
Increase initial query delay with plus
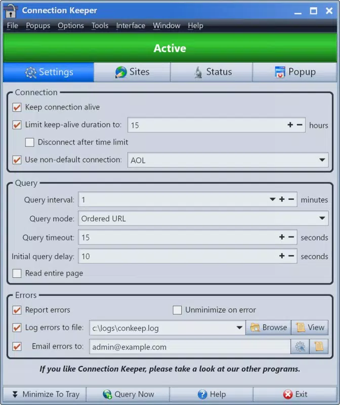click(282, 256)
